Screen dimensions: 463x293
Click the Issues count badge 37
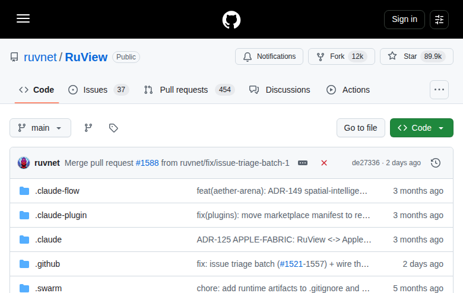pos(121,90)
